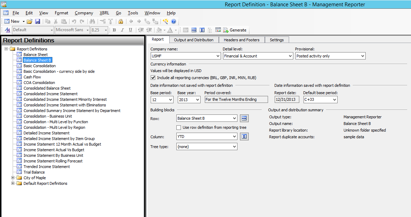Open Help using the question mark icon
Image resolution: width=411 pixels, height=217 pixels.
click(x=174, y=21)
